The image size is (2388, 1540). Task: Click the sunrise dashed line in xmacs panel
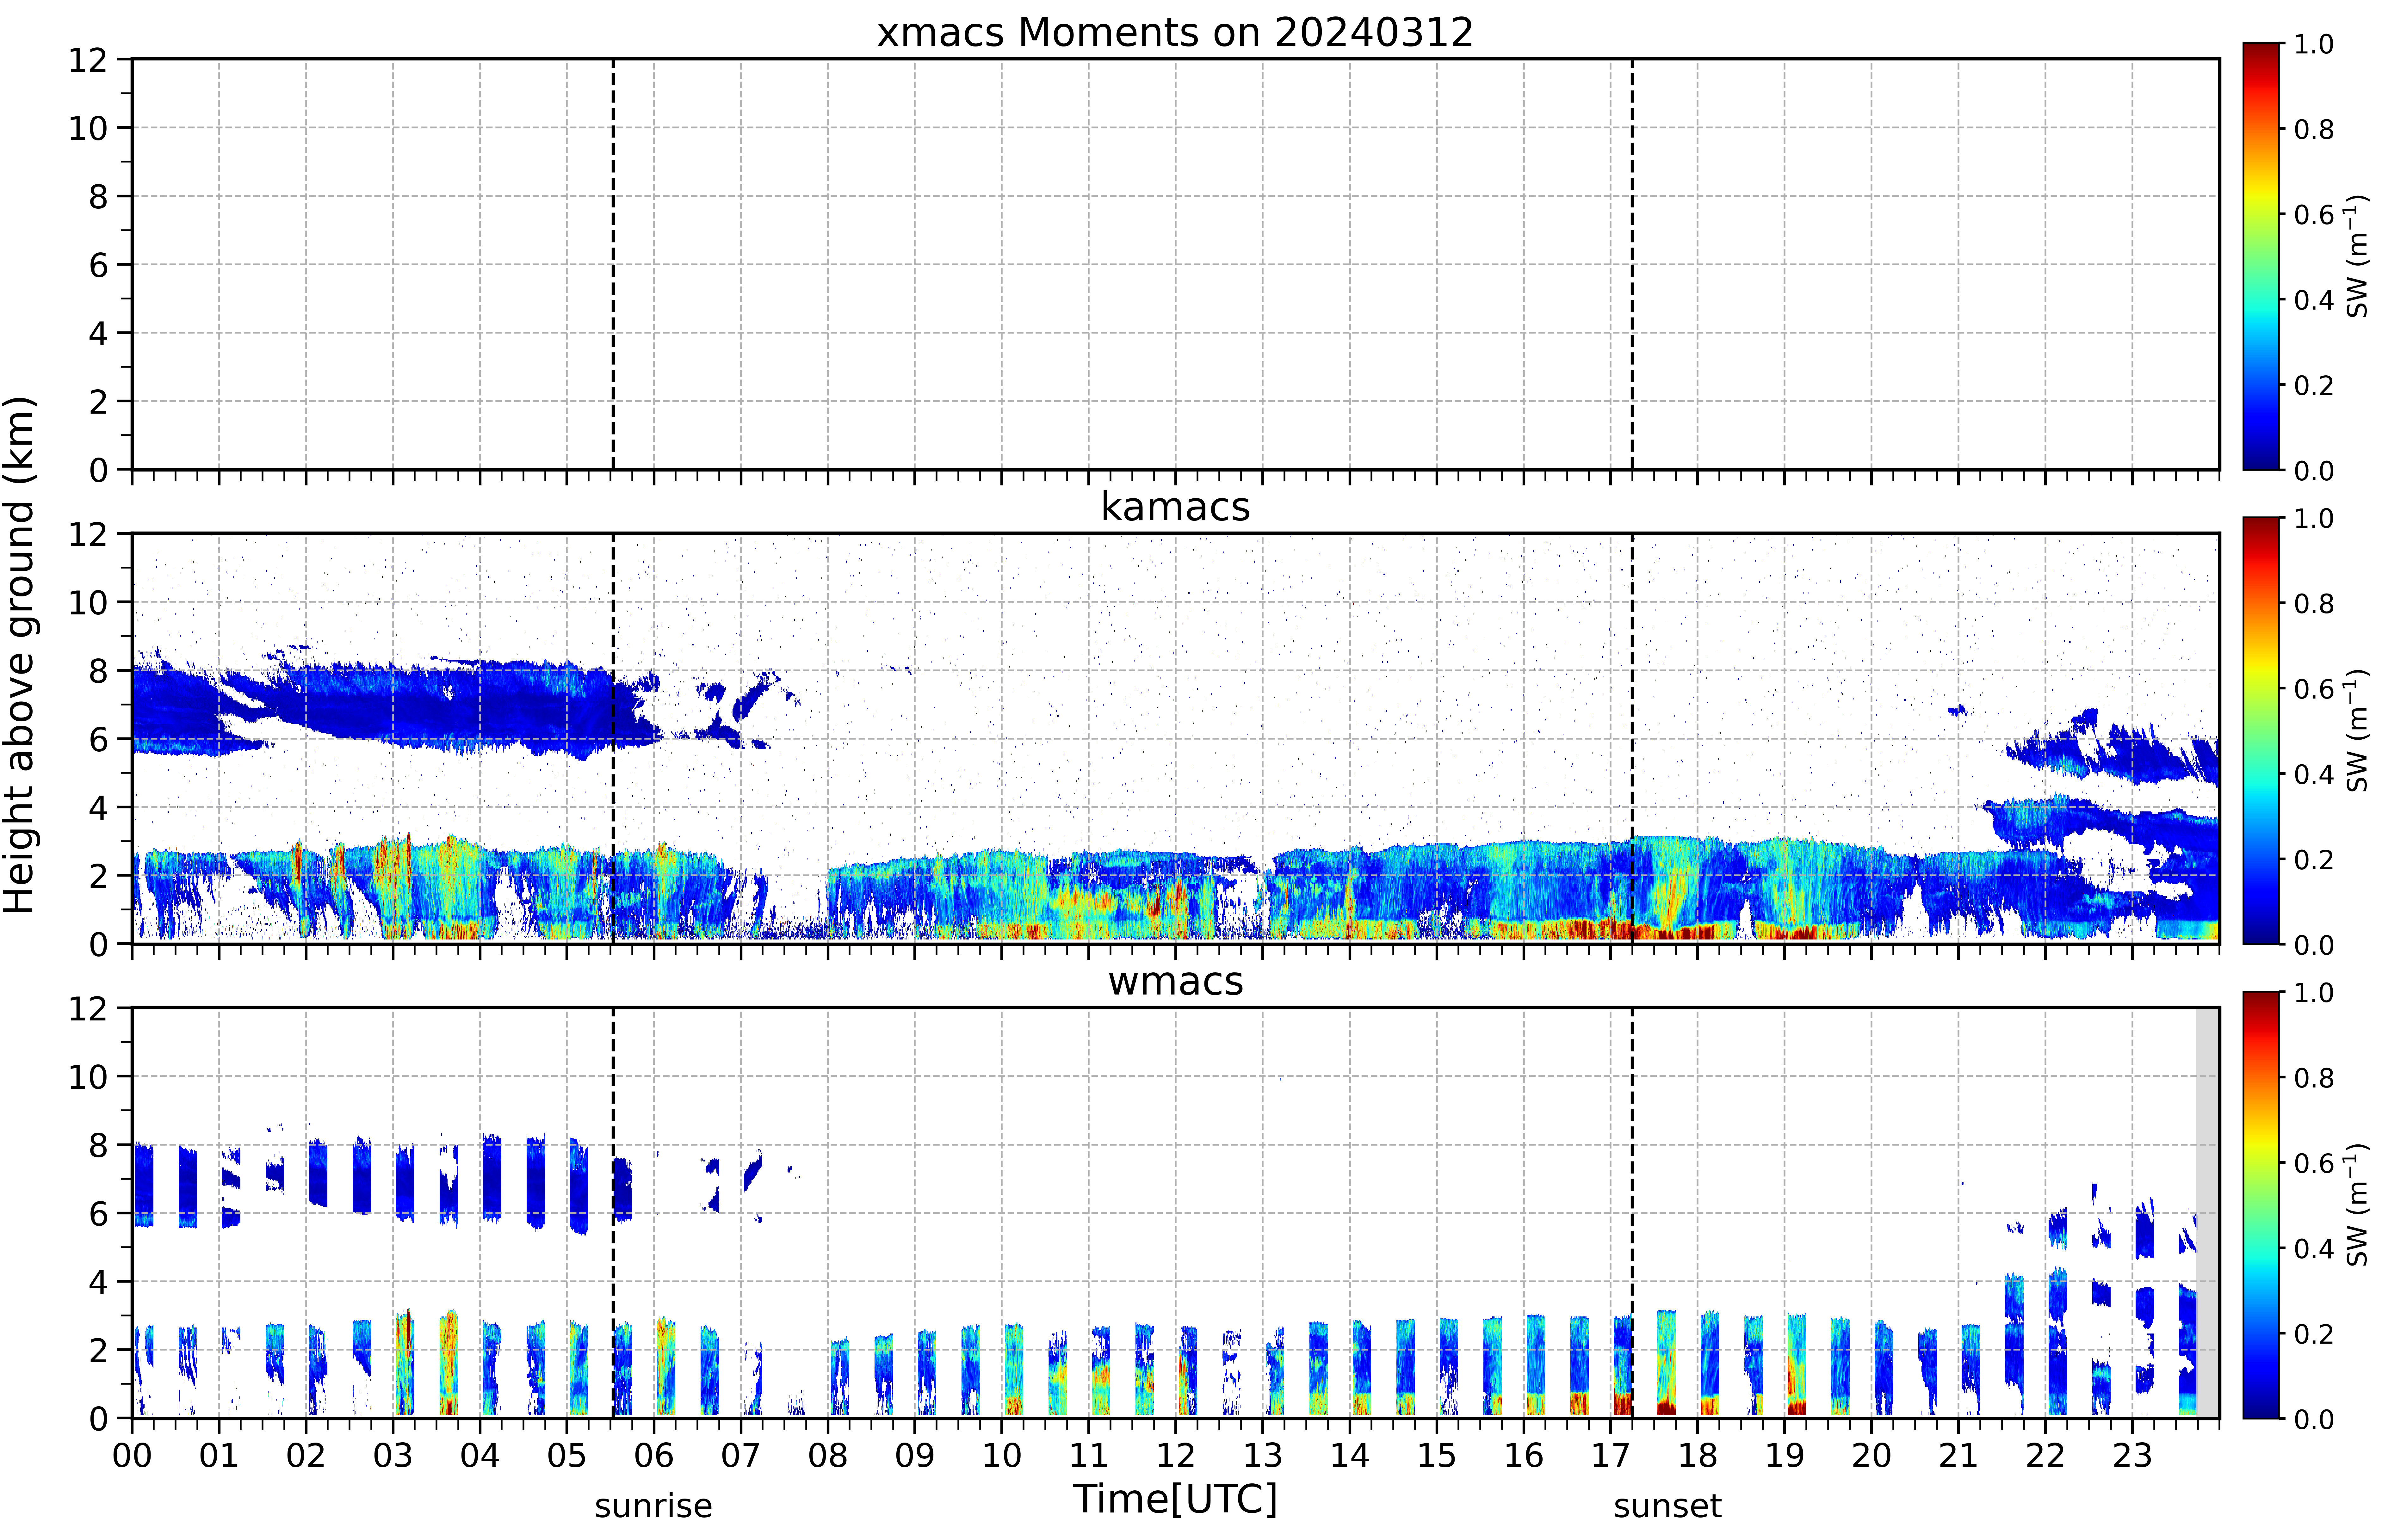pos(613,264)
